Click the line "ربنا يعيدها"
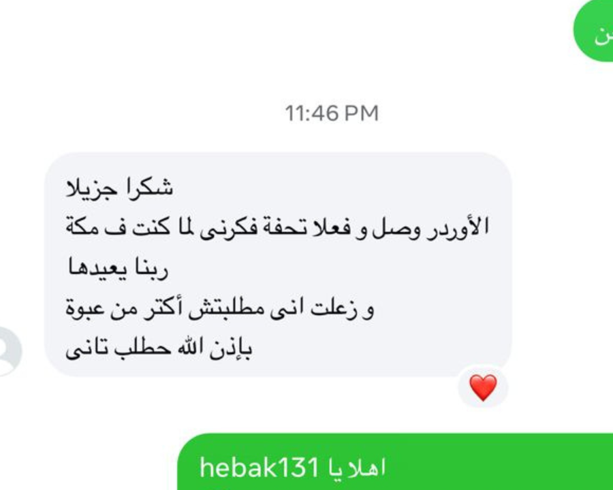 point(118,268)
